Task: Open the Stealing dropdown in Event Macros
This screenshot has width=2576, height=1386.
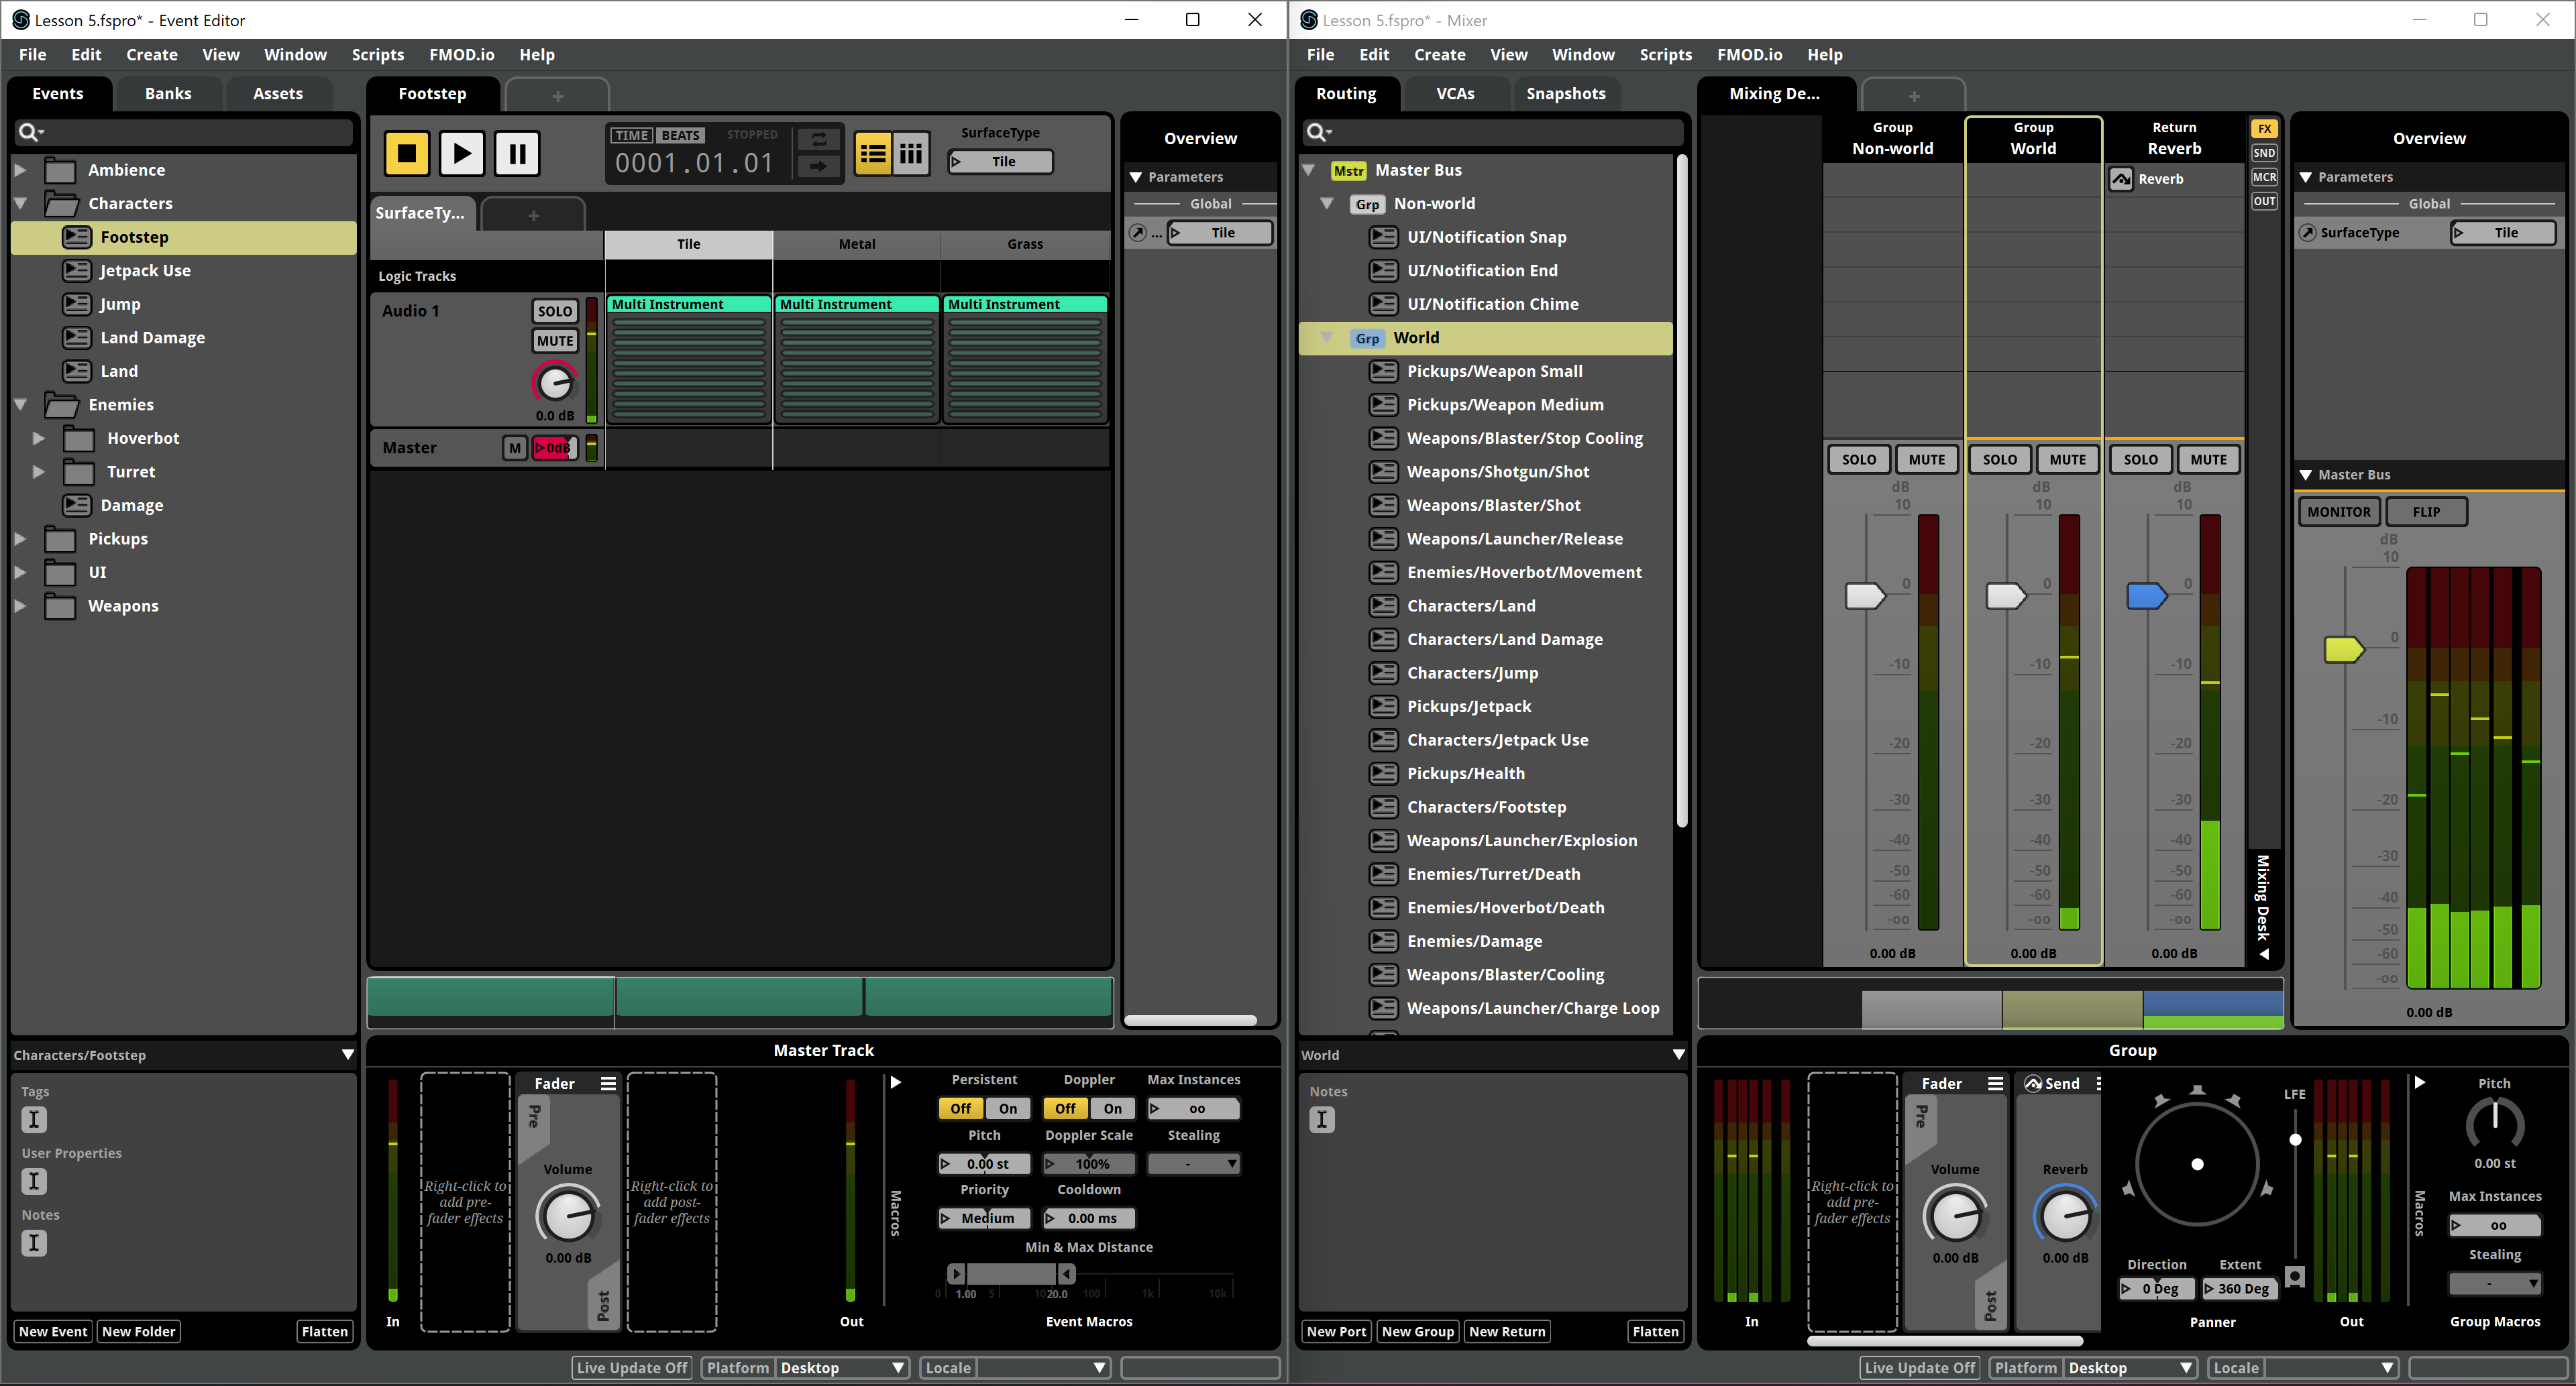Action: (x=1194, y=1164)
